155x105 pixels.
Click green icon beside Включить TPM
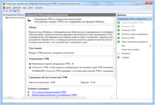point(119,26)
